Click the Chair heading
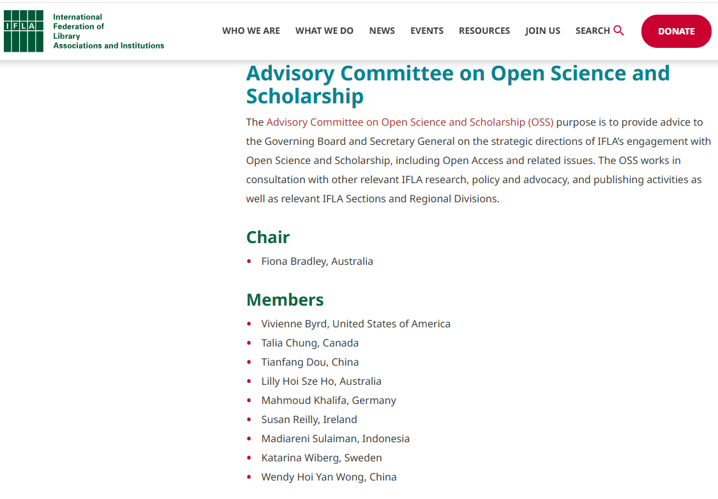 pos(268,237)
